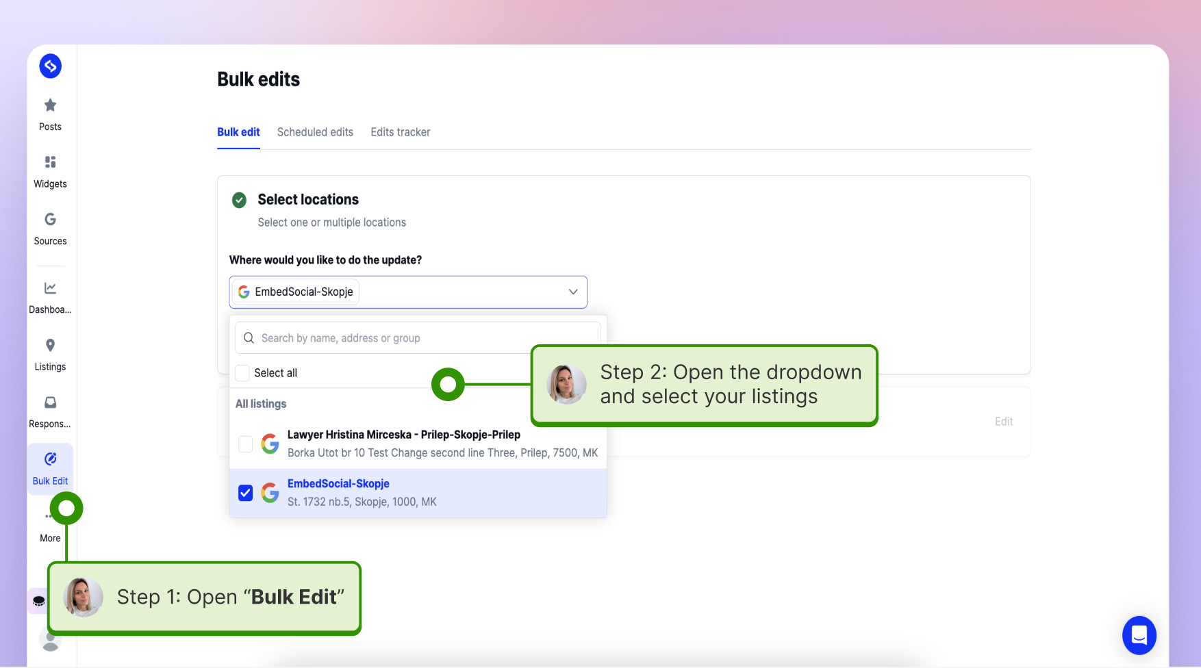Click the Bulk edits page heading

tap(259, 79)
